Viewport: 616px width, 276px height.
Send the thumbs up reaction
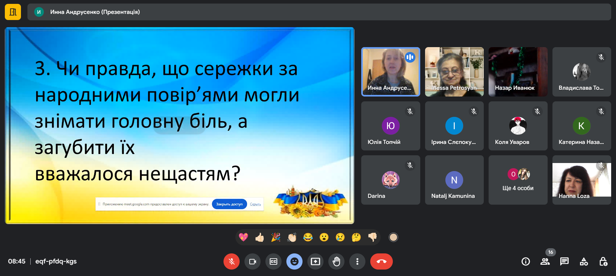click(260, 238)
